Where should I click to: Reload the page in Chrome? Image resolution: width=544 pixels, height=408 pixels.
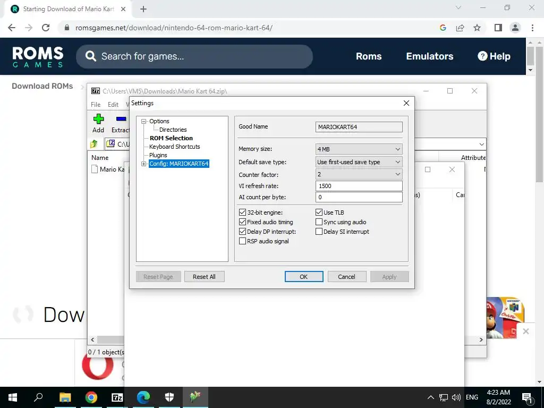46,28
